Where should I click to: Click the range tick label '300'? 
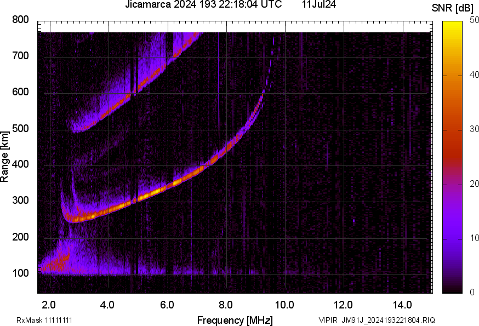click(20, 201)
